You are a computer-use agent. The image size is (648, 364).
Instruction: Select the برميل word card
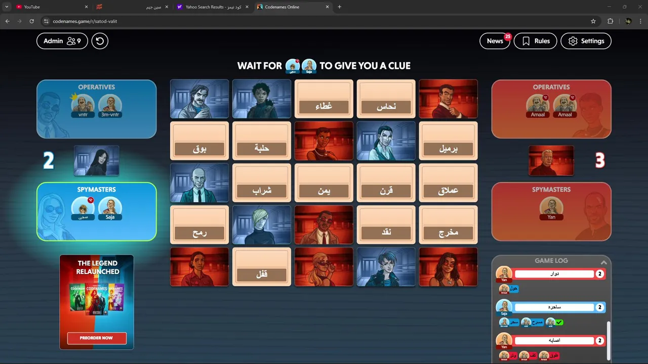[449, 141]
